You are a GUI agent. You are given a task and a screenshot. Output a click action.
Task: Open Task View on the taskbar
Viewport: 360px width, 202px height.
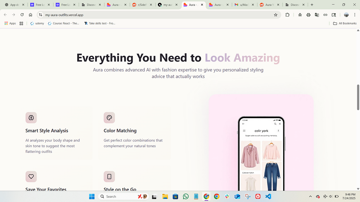tap(154, 197)
